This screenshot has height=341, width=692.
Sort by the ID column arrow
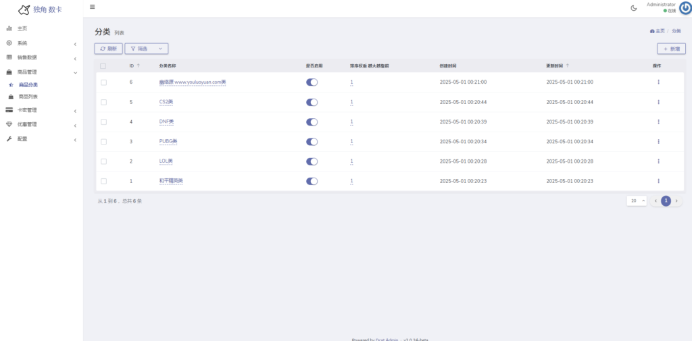[138, 65]
